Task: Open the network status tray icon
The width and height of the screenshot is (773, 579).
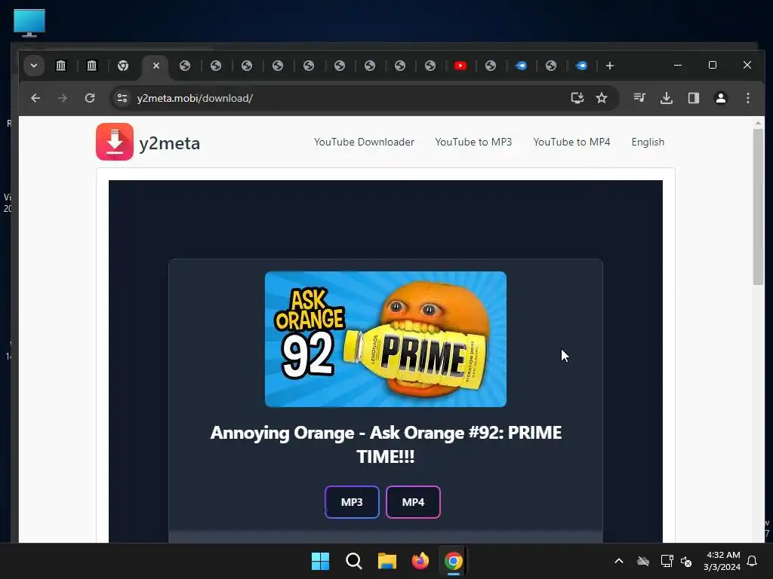Action: point(667,561)
